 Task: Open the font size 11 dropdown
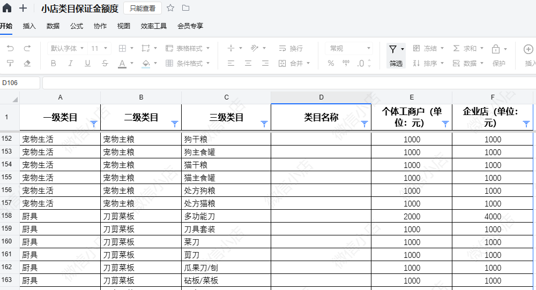[x=99, y=48]
